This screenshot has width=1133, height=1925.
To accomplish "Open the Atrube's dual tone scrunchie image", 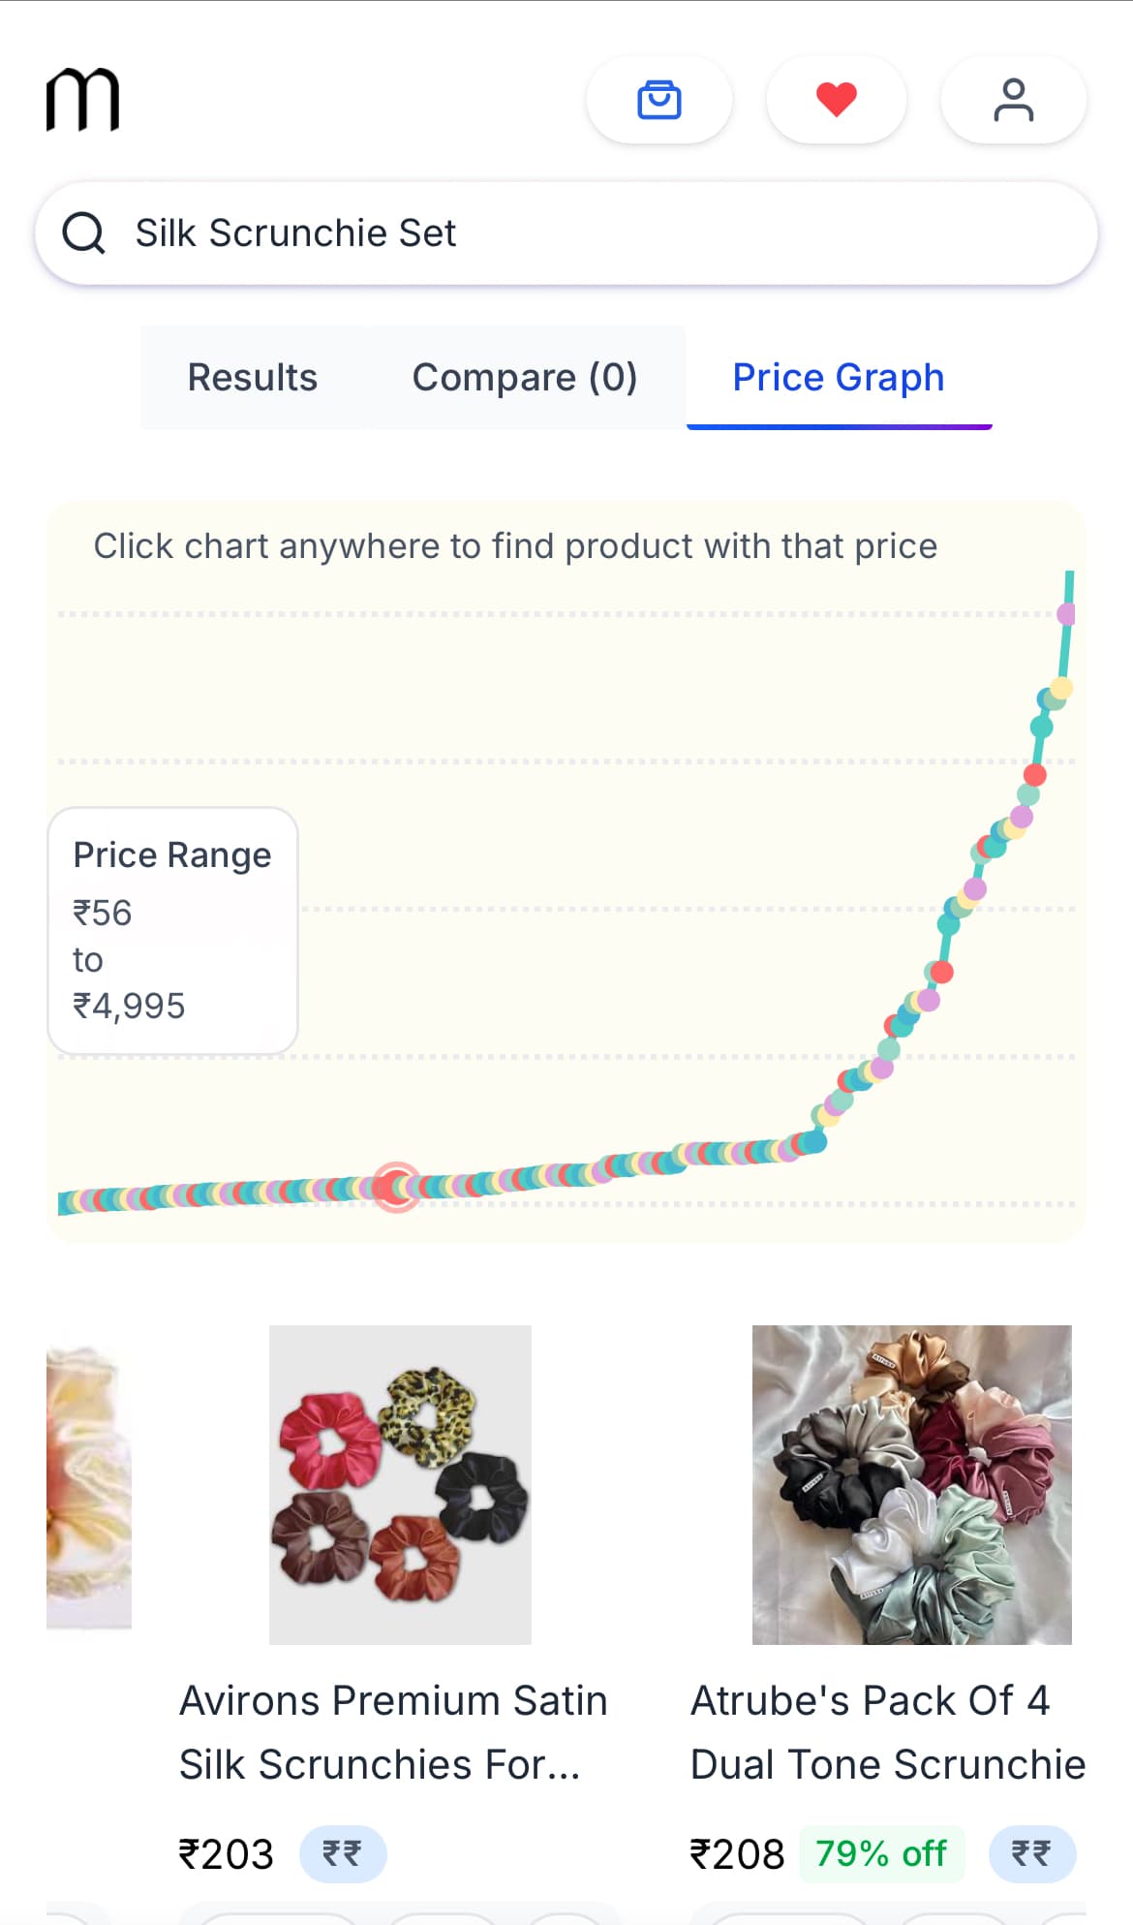I will click(911, 1484).
